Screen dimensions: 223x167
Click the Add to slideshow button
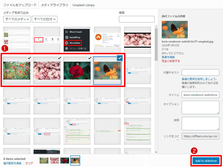click(x=206, y=161)
